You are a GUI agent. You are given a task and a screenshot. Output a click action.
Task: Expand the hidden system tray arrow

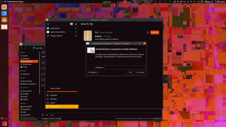(194, 2)
